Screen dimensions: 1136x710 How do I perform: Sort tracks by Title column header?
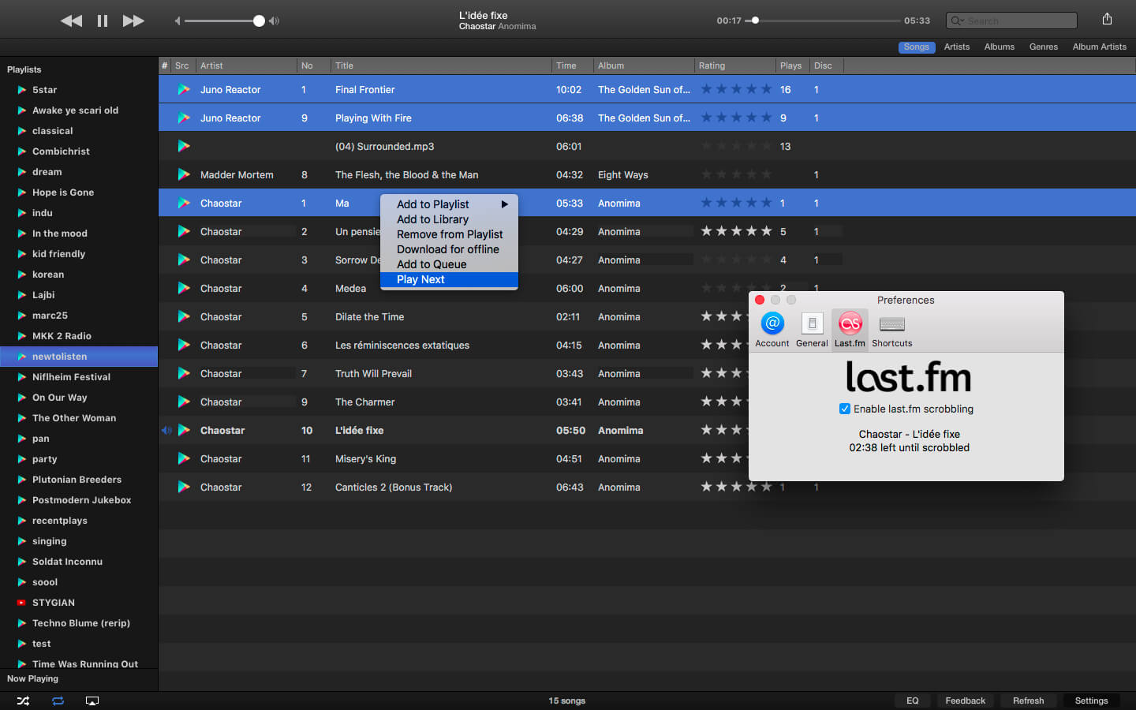[x=441, y=65]
